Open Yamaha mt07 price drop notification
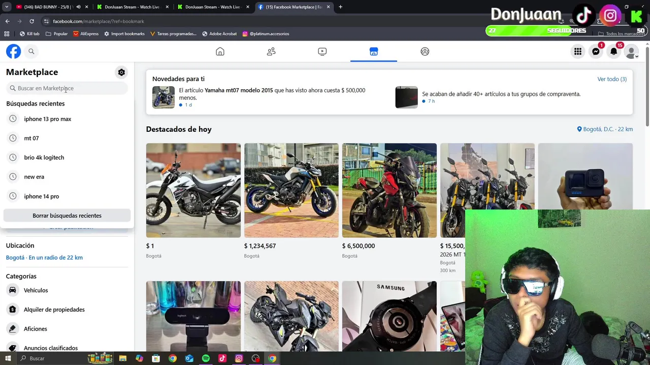The image size is (650, 365). [x=268, y=97]
